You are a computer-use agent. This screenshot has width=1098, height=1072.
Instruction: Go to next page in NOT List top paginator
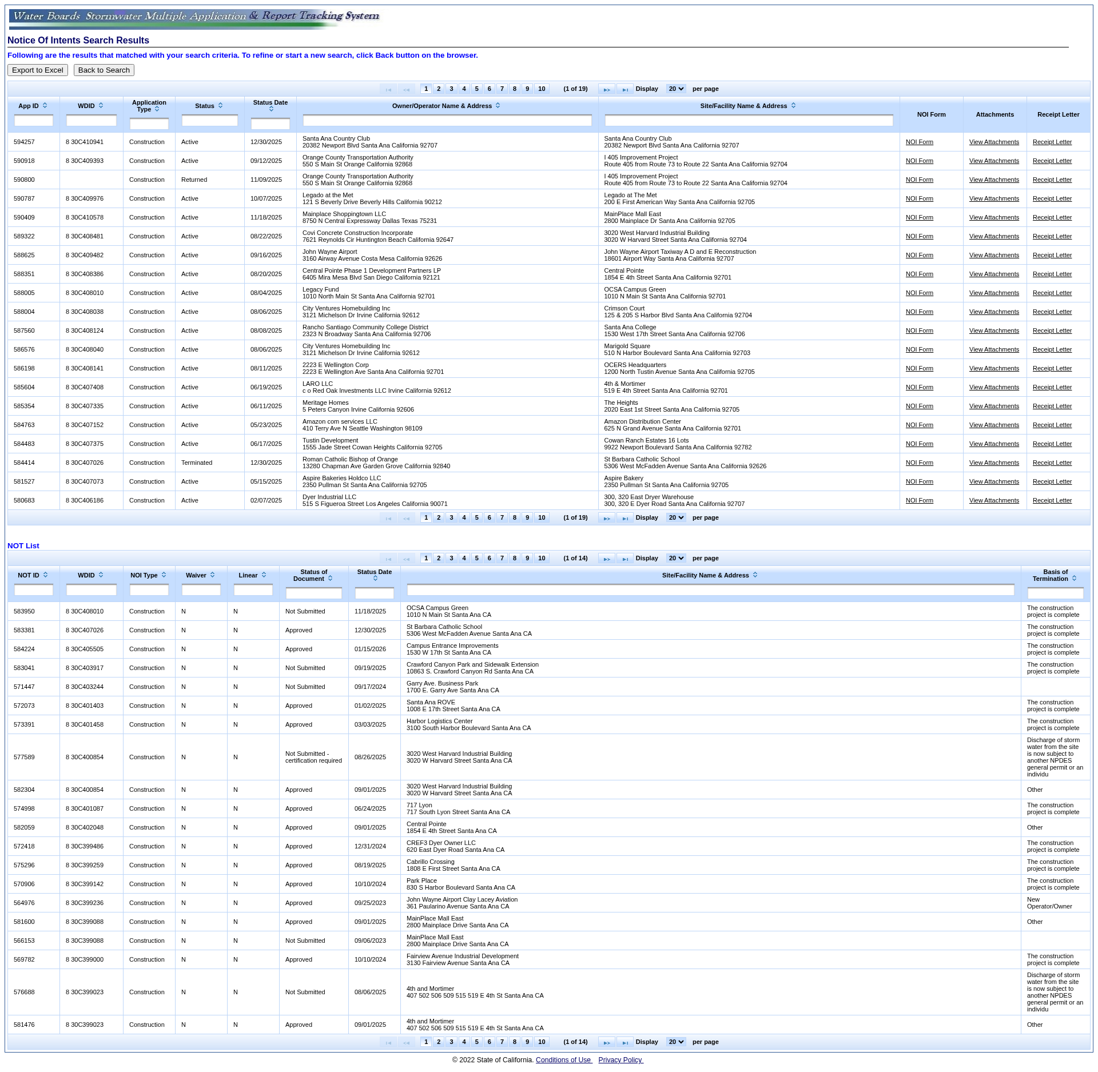point(606,559)
